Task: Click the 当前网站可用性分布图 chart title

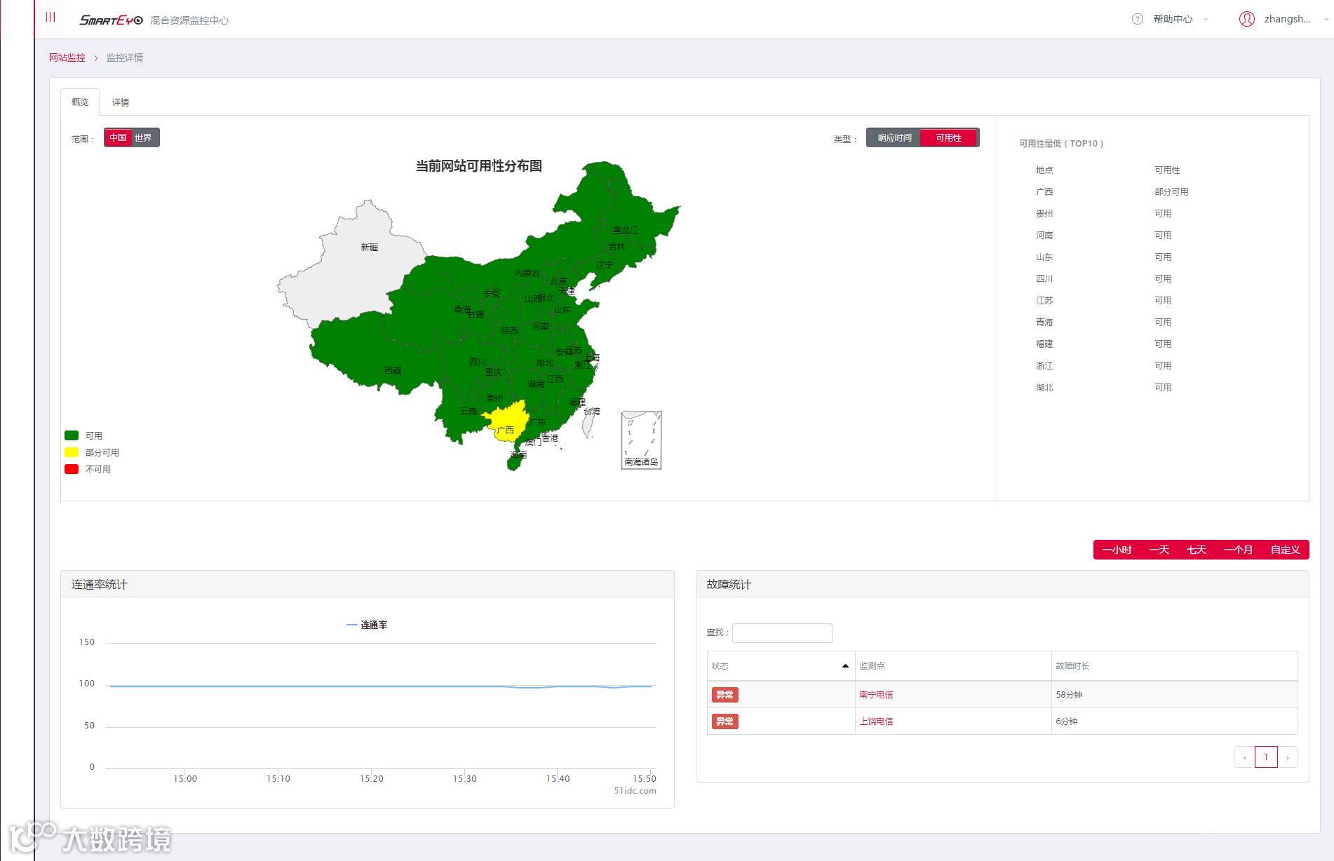Action: click(479, 166)
